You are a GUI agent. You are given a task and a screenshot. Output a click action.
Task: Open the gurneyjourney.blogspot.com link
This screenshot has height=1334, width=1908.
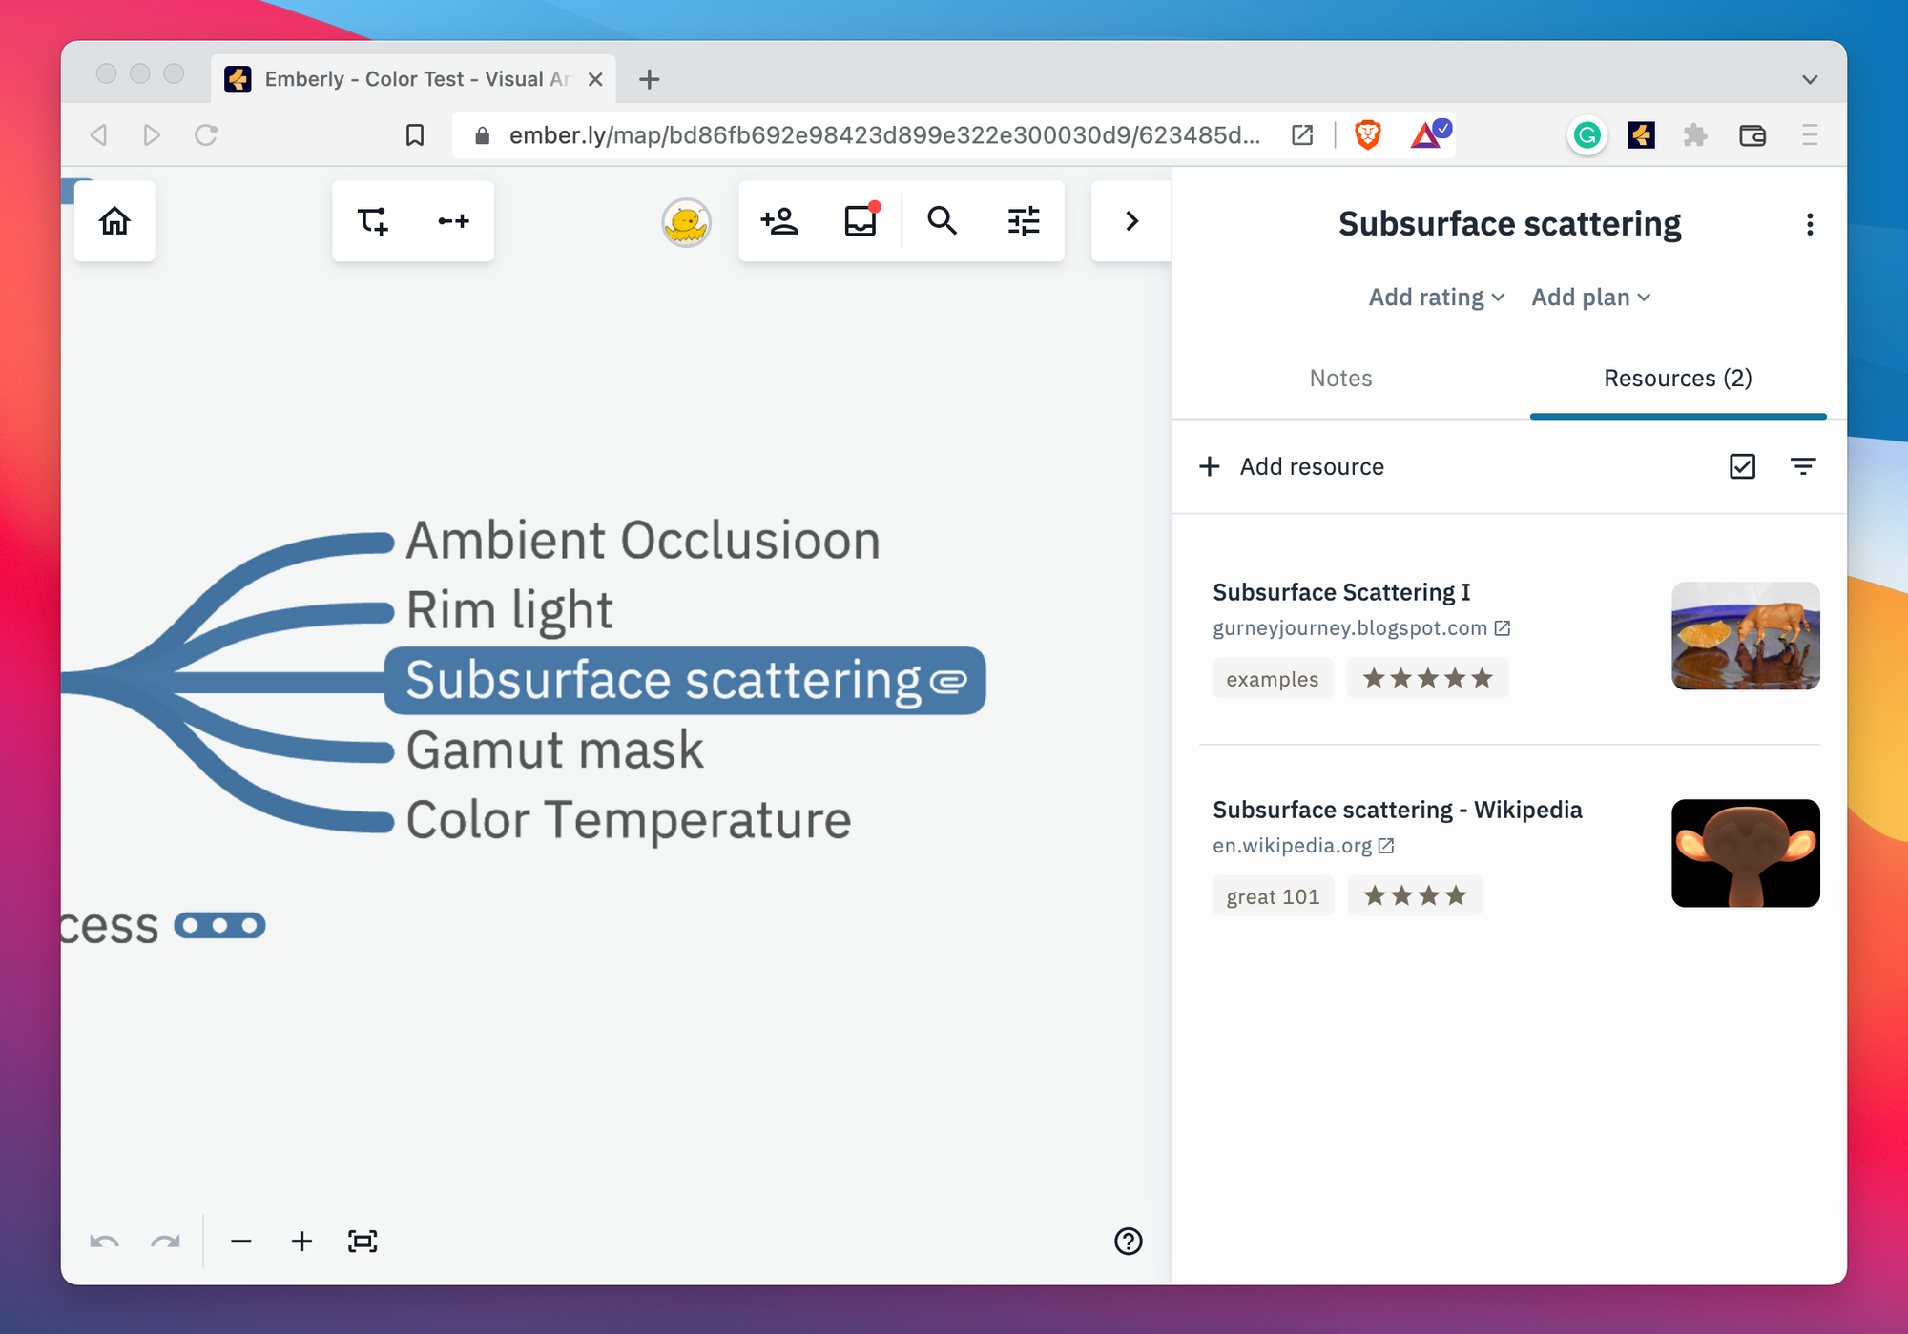1360,627
